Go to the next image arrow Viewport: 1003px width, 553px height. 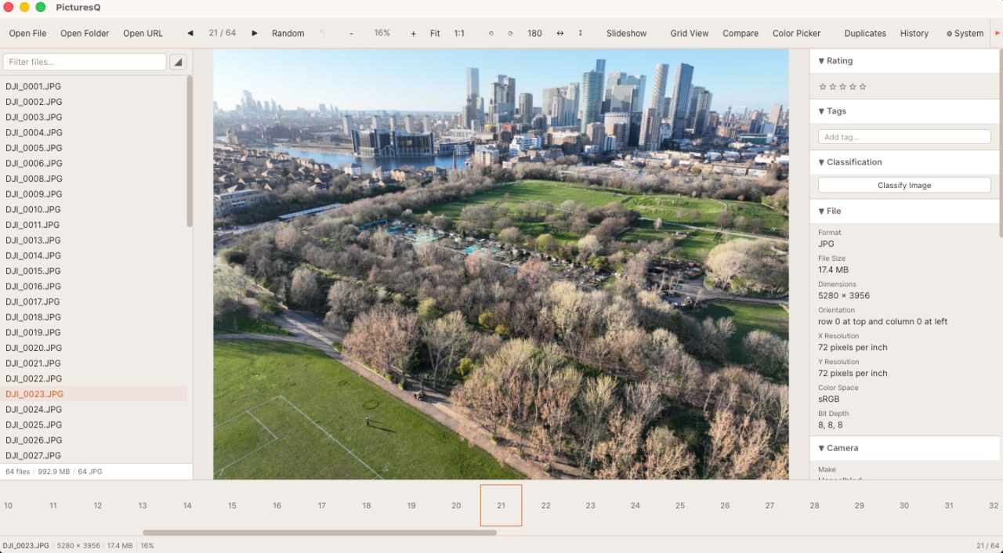[255, 33]
